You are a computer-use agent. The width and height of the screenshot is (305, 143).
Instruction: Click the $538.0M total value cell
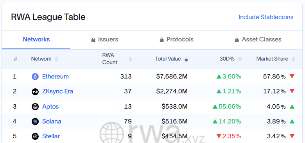(174, 107)
